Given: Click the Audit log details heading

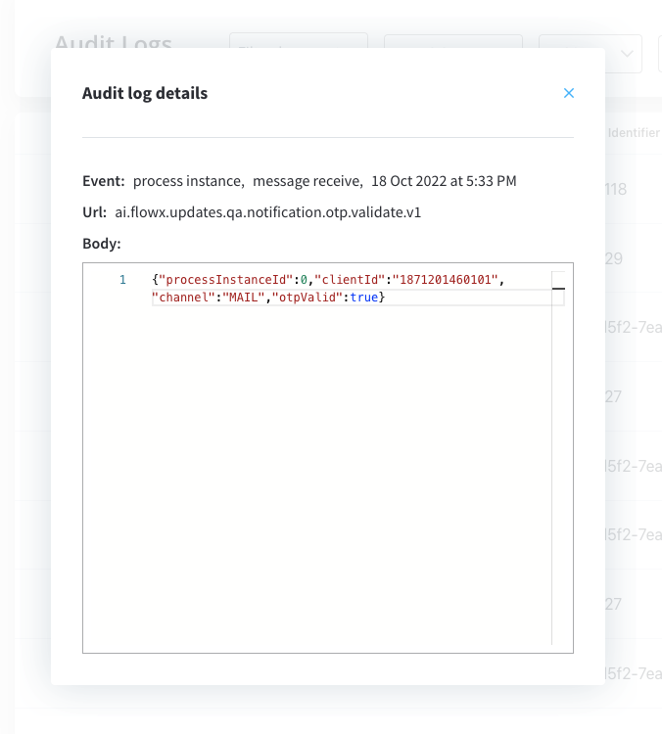Looking at the screenshot, I should (145, 93).
